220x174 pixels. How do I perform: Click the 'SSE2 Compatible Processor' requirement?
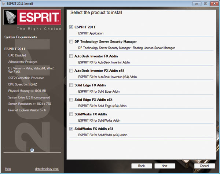click(26, 78)
